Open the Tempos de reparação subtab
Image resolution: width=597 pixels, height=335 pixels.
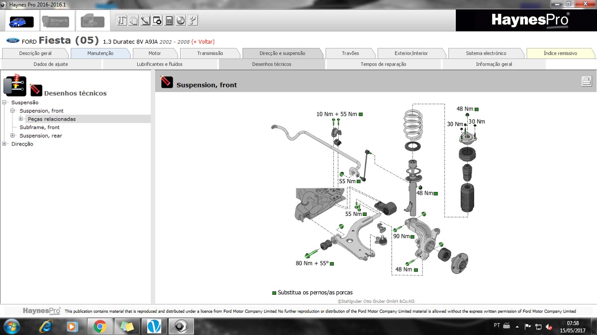tap(384, 64)
